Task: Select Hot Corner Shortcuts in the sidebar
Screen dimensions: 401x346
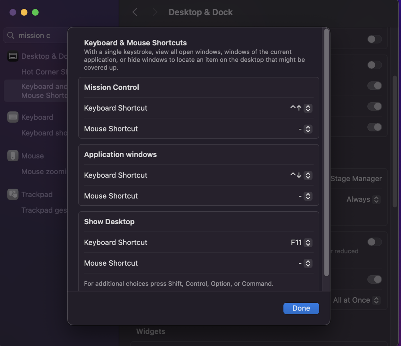Action: point(44,72)
